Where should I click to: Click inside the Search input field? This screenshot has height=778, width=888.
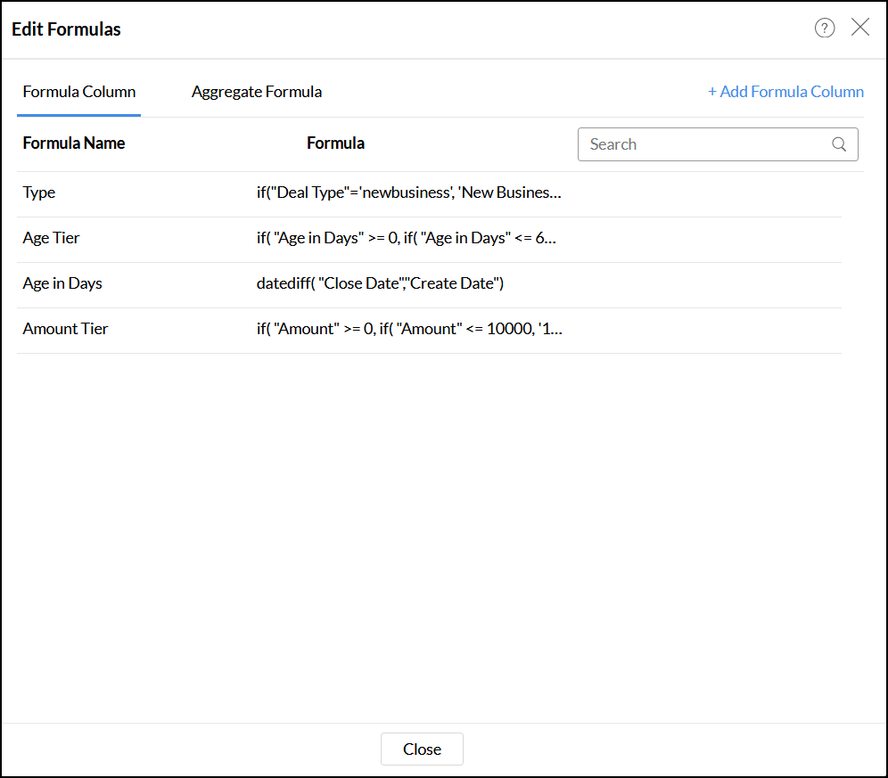704,144
